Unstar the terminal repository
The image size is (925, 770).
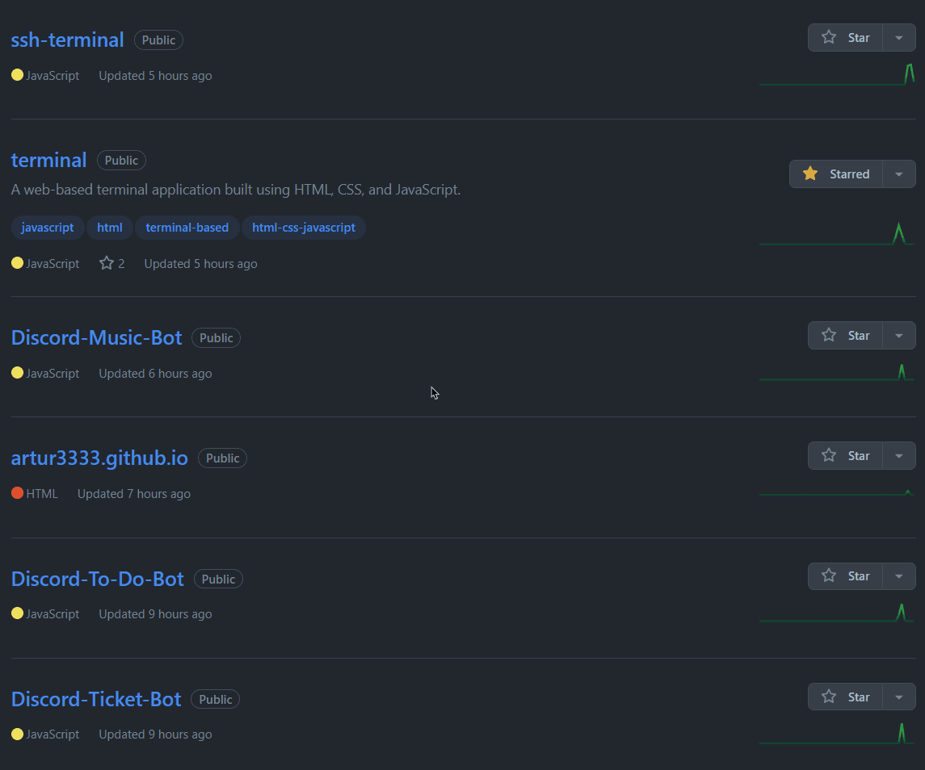coord(836,174)
